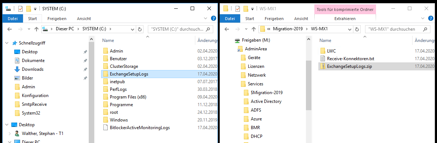Open recent locations dropdown in WS-MX1 window
The image size is (437, 143).
click(246, 29)
